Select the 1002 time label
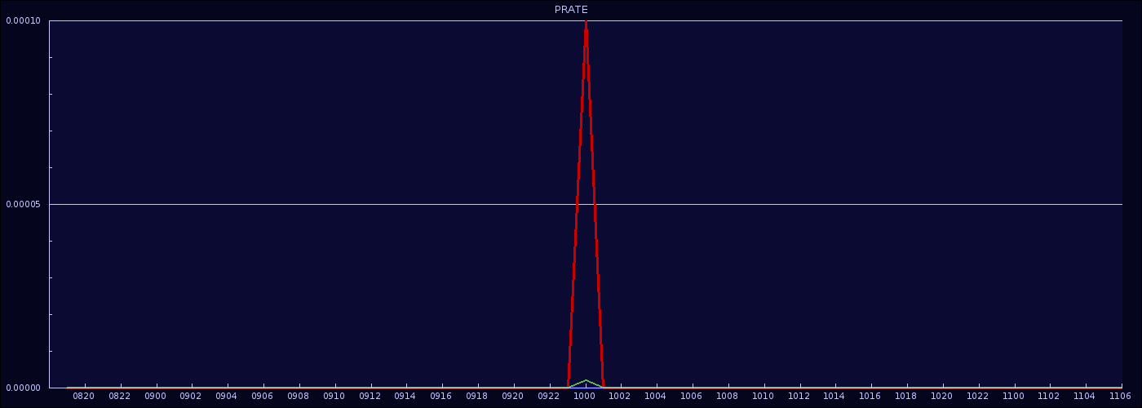The height and width of the screenshot is (408, 1142). point(621,397)
